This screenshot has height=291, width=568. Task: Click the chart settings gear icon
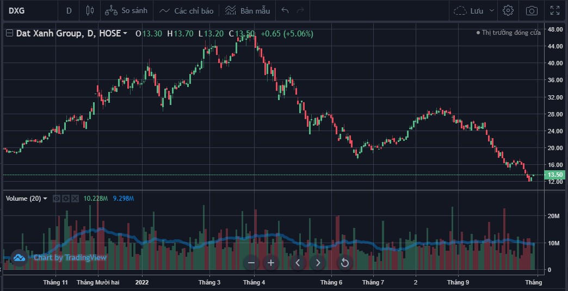(x=508, y=10)
